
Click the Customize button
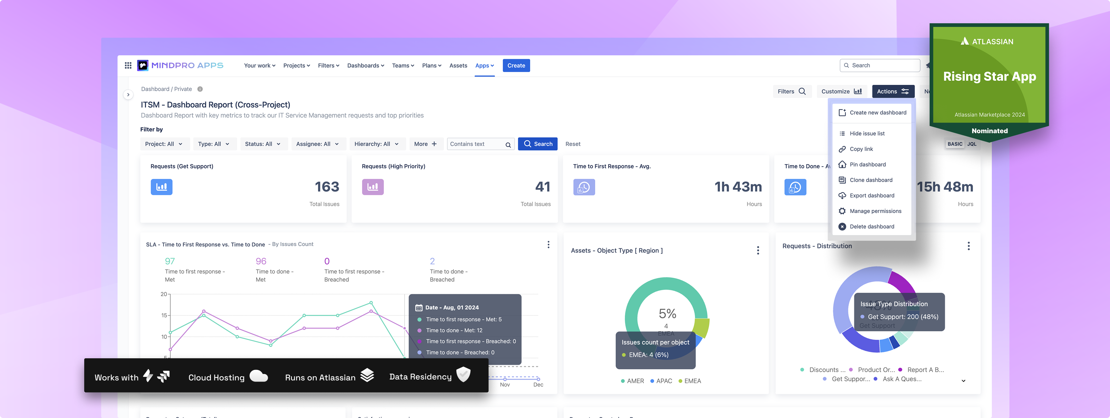click(842, 91)
